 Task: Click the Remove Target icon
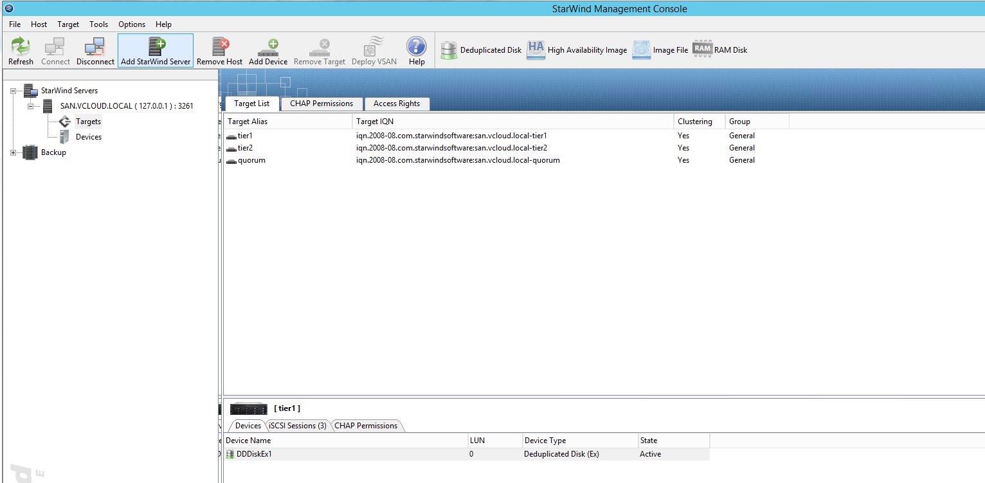(320, 47)
